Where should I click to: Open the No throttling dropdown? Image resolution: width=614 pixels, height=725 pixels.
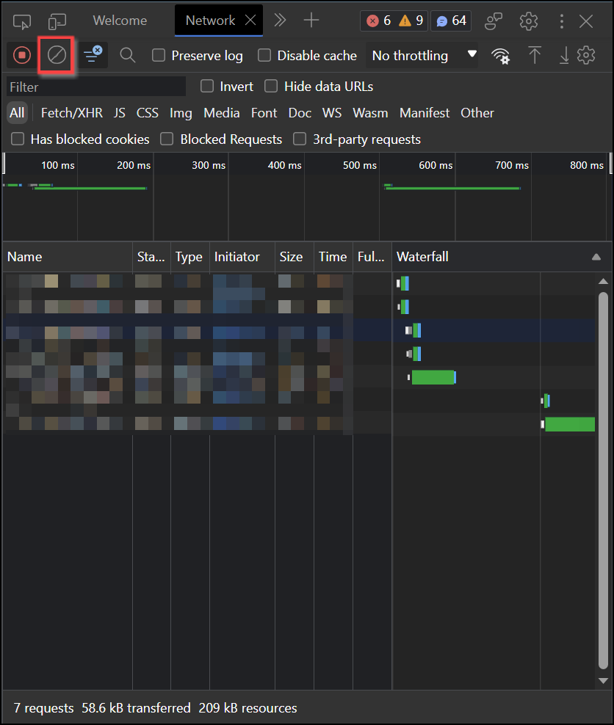click(x=424, y=56)
